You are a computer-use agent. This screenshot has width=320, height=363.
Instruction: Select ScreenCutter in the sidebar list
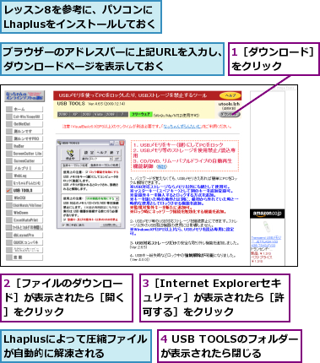point(24,161)
